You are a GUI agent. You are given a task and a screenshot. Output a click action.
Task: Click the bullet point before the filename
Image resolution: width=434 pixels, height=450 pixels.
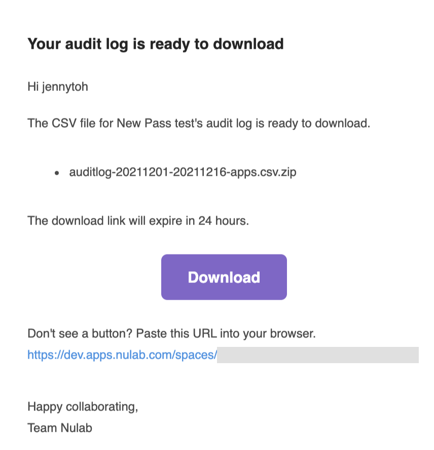point(57,173)
